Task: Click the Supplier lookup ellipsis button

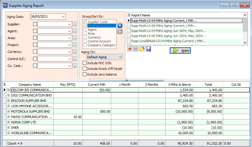Action: click(75, 24)
